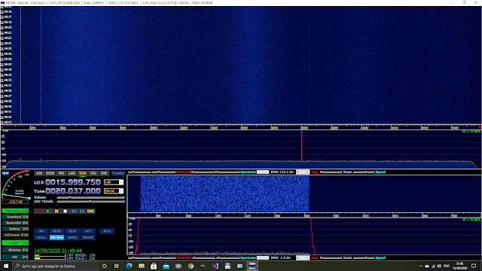Click the Tune frequency display
Screen dimensions: 482x271
click(73, 190)
